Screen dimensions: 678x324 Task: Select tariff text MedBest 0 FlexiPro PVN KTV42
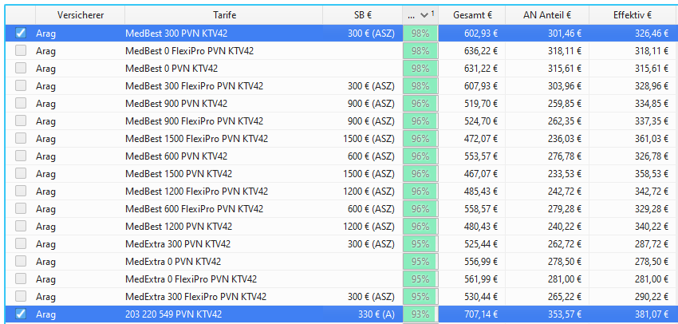tap(189, 51)
